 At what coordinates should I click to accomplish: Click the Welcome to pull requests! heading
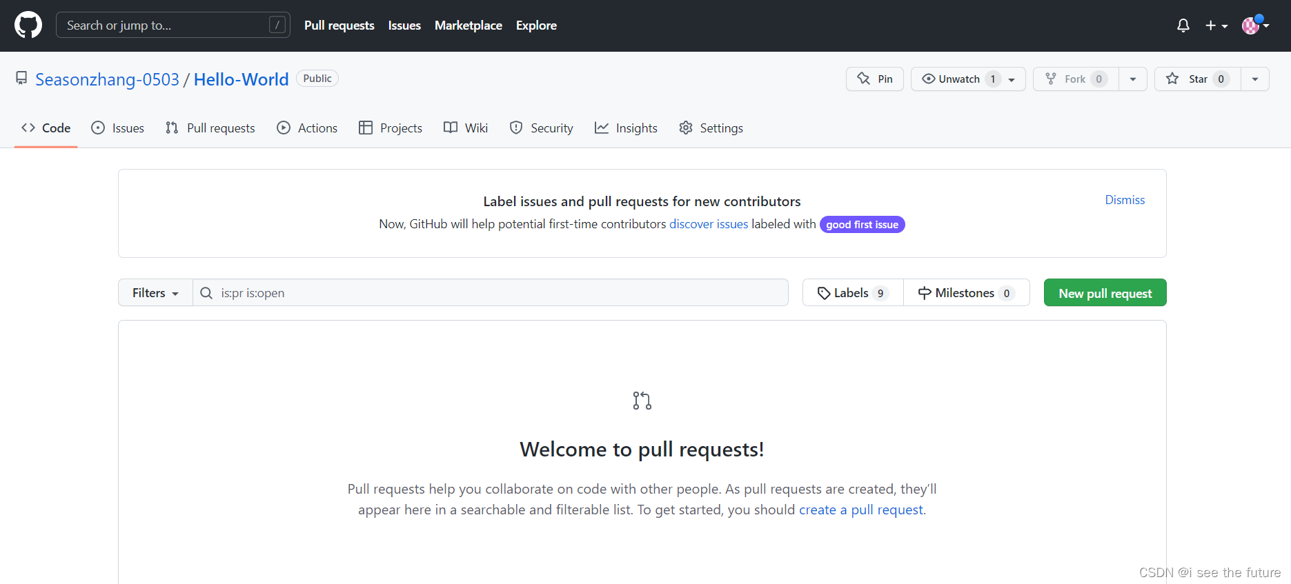[x=642, y=450]
